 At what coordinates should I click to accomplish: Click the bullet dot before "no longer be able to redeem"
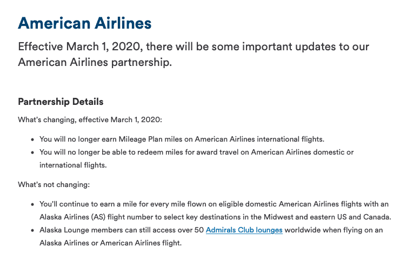pos(32,153)
